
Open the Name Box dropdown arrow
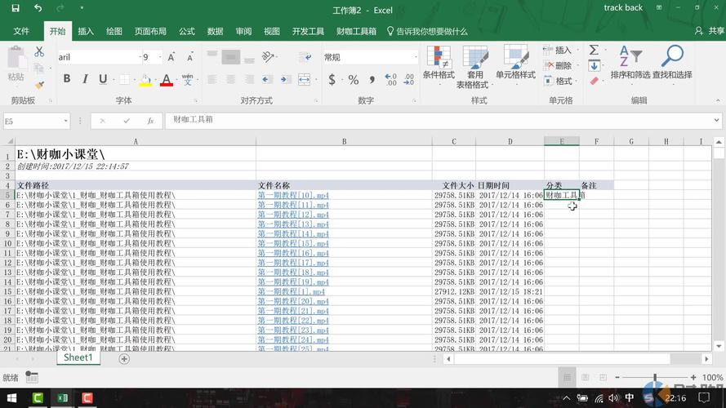pyautogui.click(x=66, y=121)
